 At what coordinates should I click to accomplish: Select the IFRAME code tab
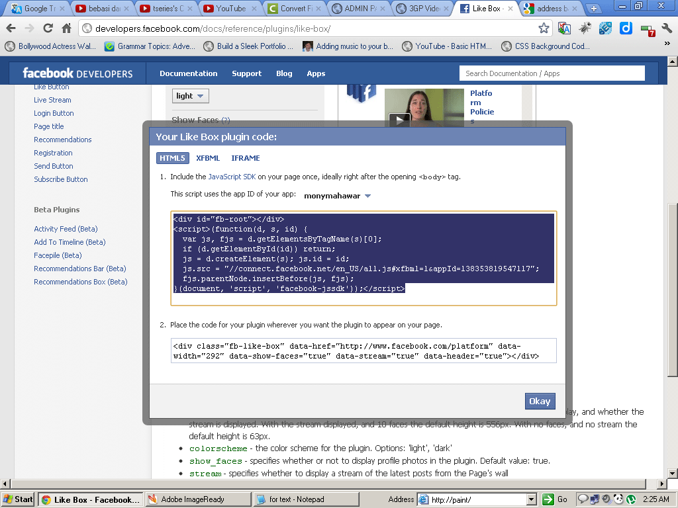[x=246, y=158]
